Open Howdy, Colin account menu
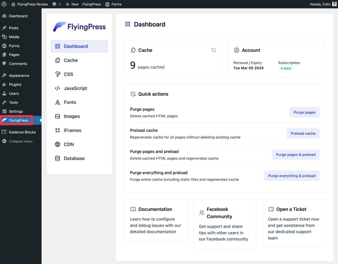This screenshot has width=338, height=264. click(x=323, y=4)
